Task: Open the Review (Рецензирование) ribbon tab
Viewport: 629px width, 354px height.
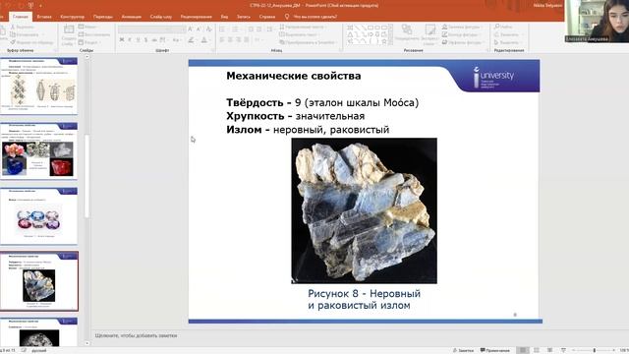Action: (196, 17)
